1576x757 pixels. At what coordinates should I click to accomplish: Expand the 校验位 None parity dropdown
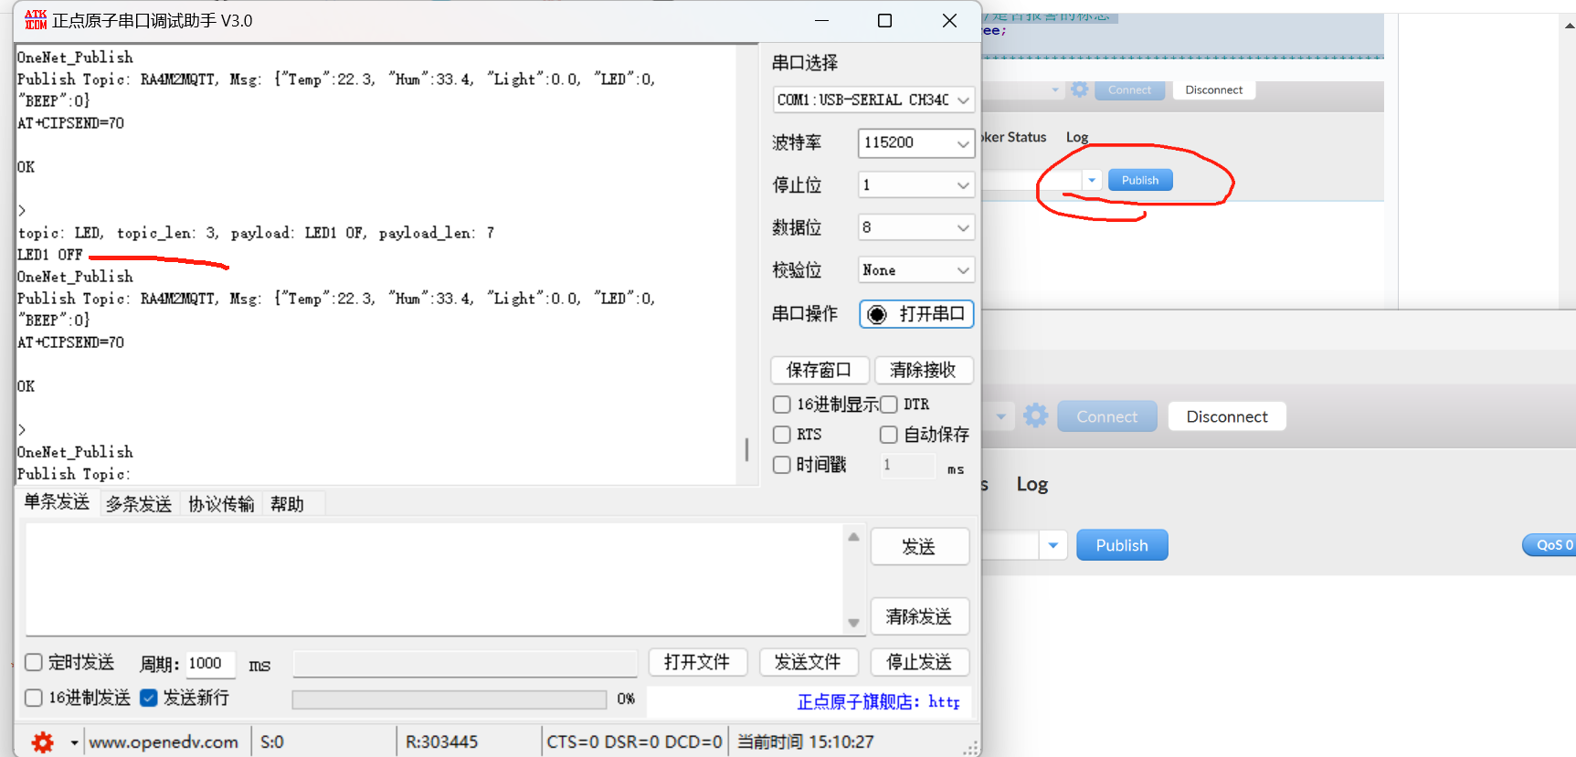(x=916, y=270)
